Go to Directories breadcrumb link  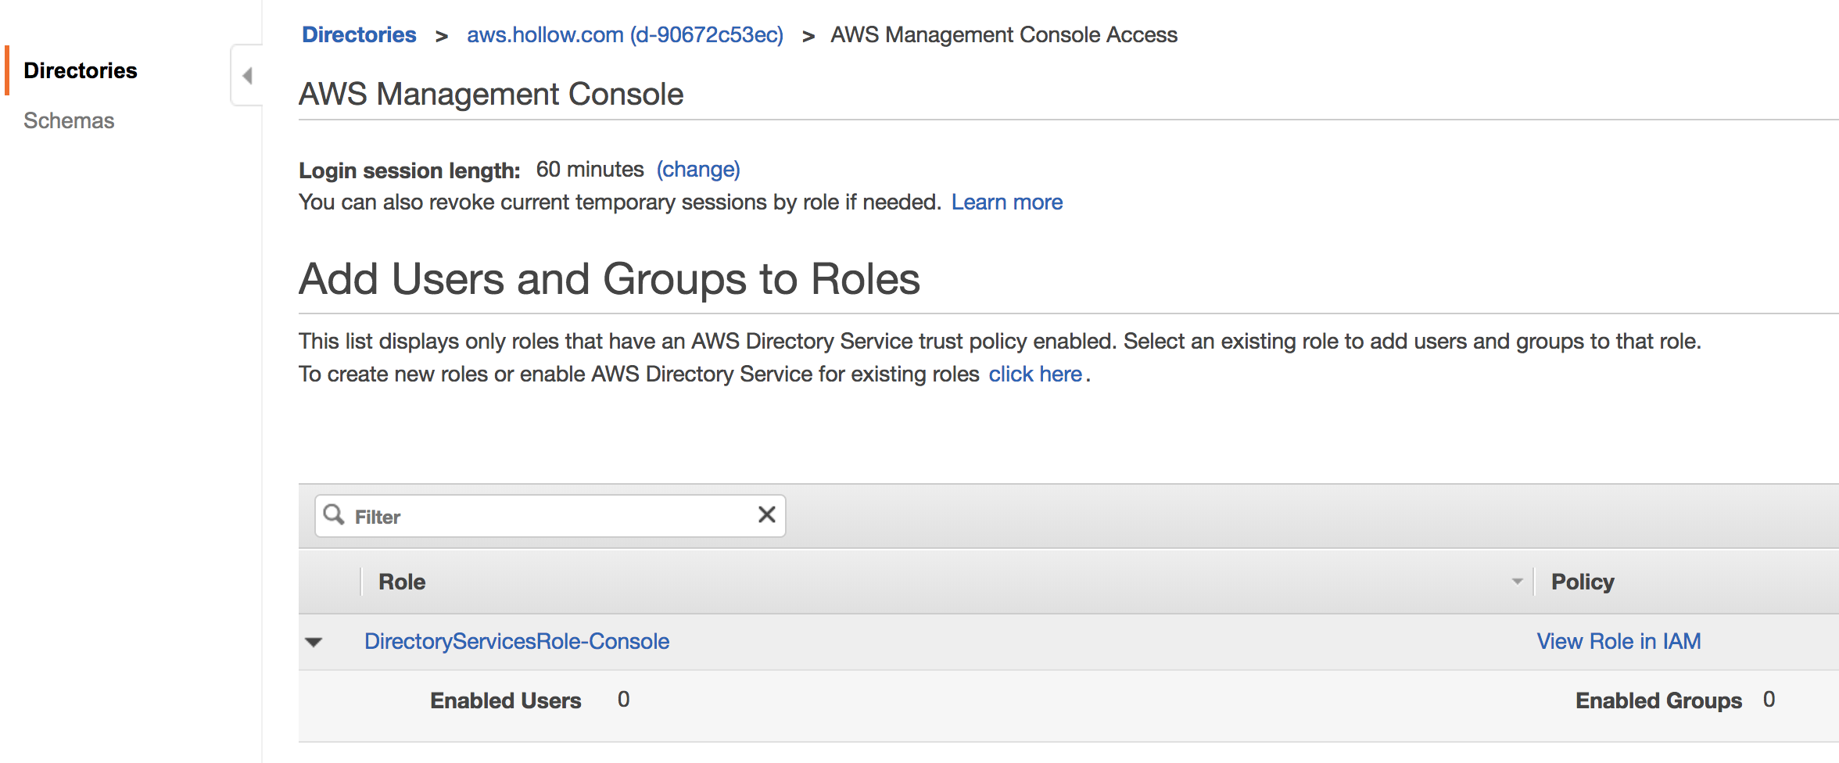(x=359, y=34)
